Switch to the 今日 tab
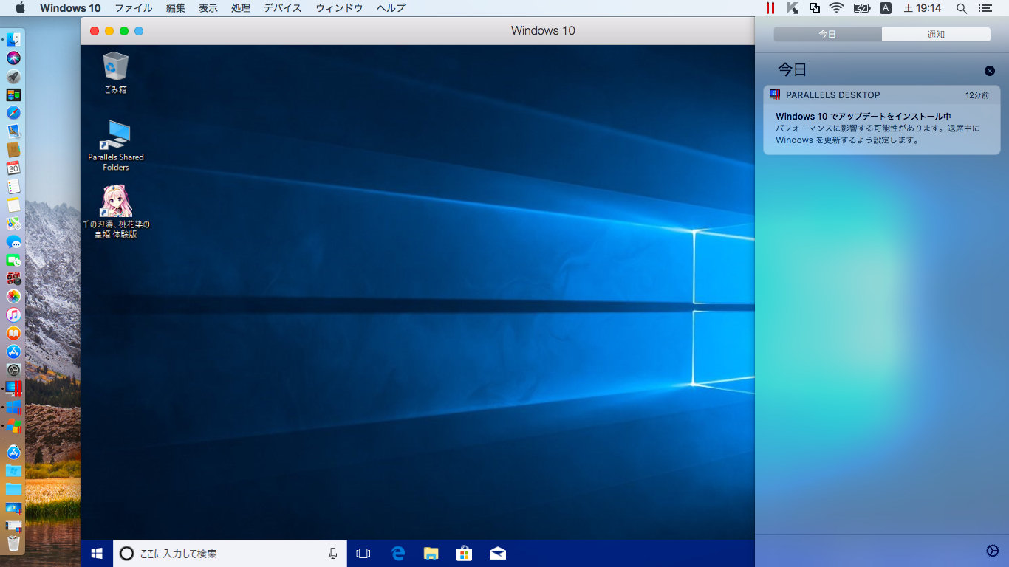The width and height of the screenshot is (1009, 567). click(828, 34)
